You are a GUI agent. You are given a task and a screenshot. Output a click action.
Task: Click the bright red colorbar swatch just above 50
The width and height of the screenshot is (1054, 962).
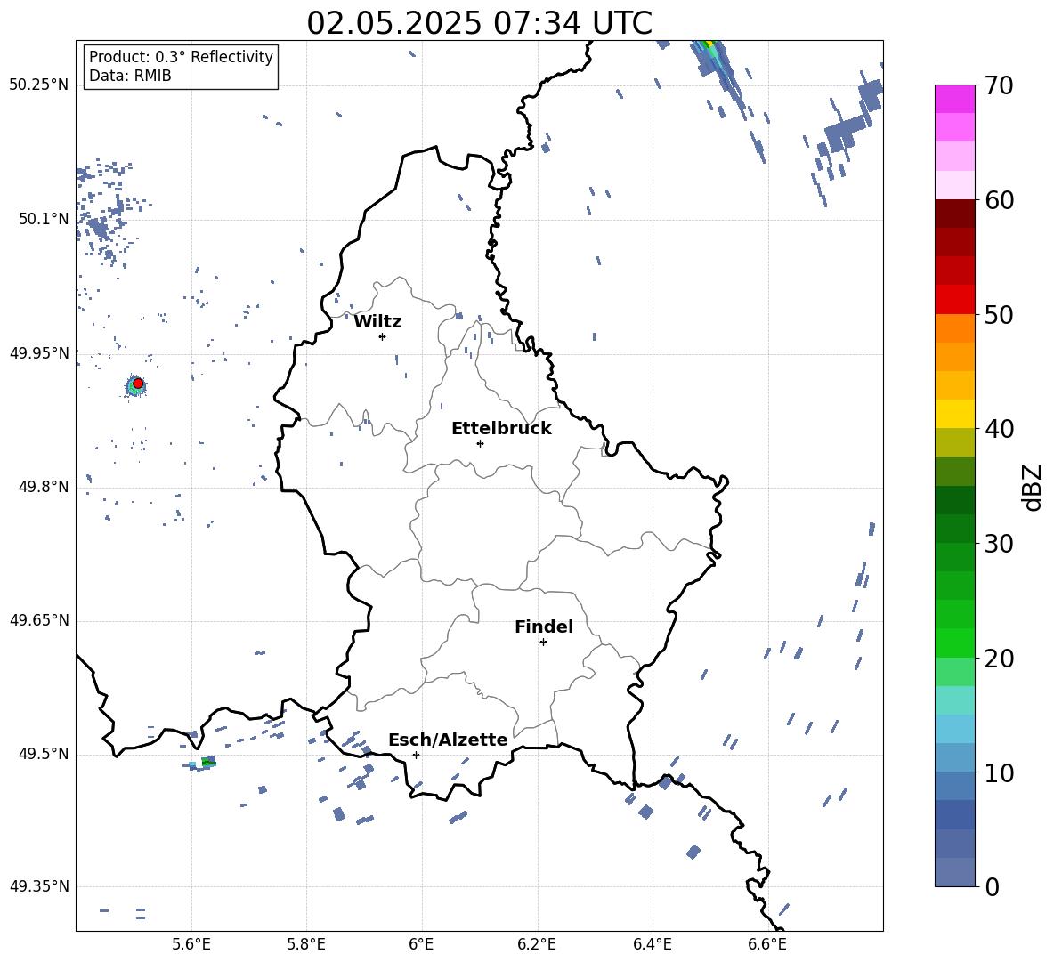click(954, 300)
